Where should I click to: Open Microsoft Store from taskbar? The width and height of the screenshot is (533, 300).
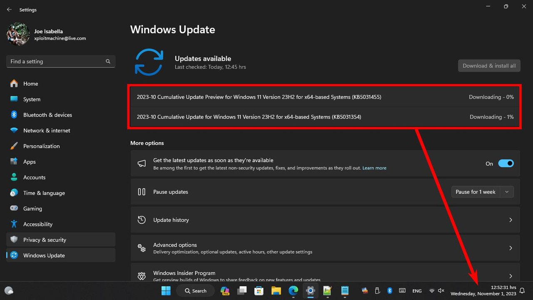[x=259, y=291]
